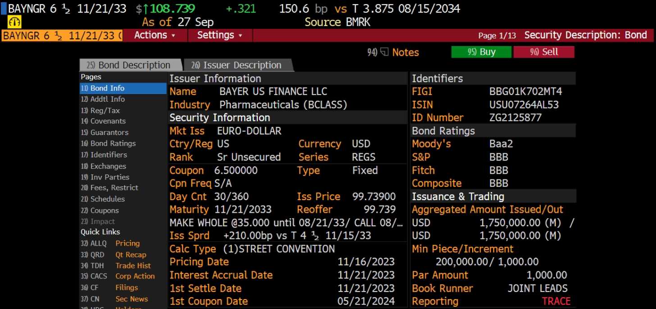Click the Mkt Iss value EURO-DOLLAR
Screen dimensions: 656x309
pos(249,131)
